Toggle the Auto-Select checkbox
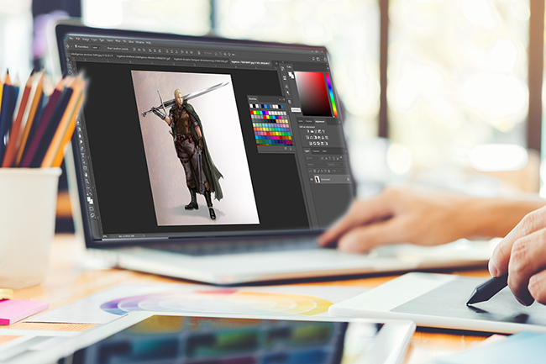 coord(76,46)
